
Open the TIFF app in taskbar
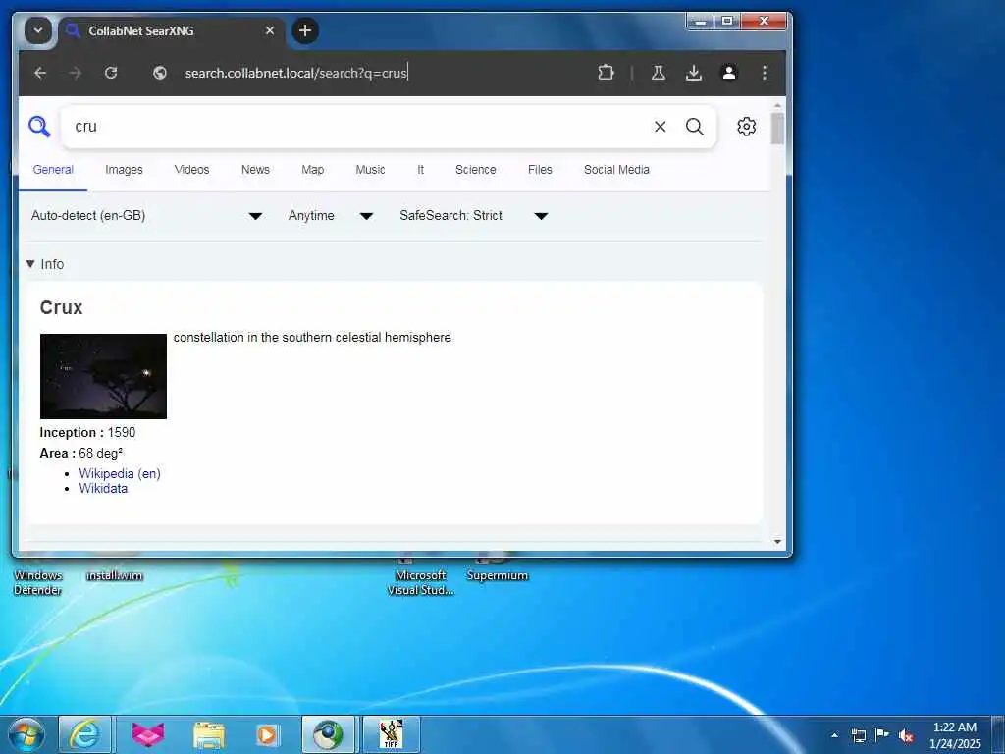click(391, 734)
